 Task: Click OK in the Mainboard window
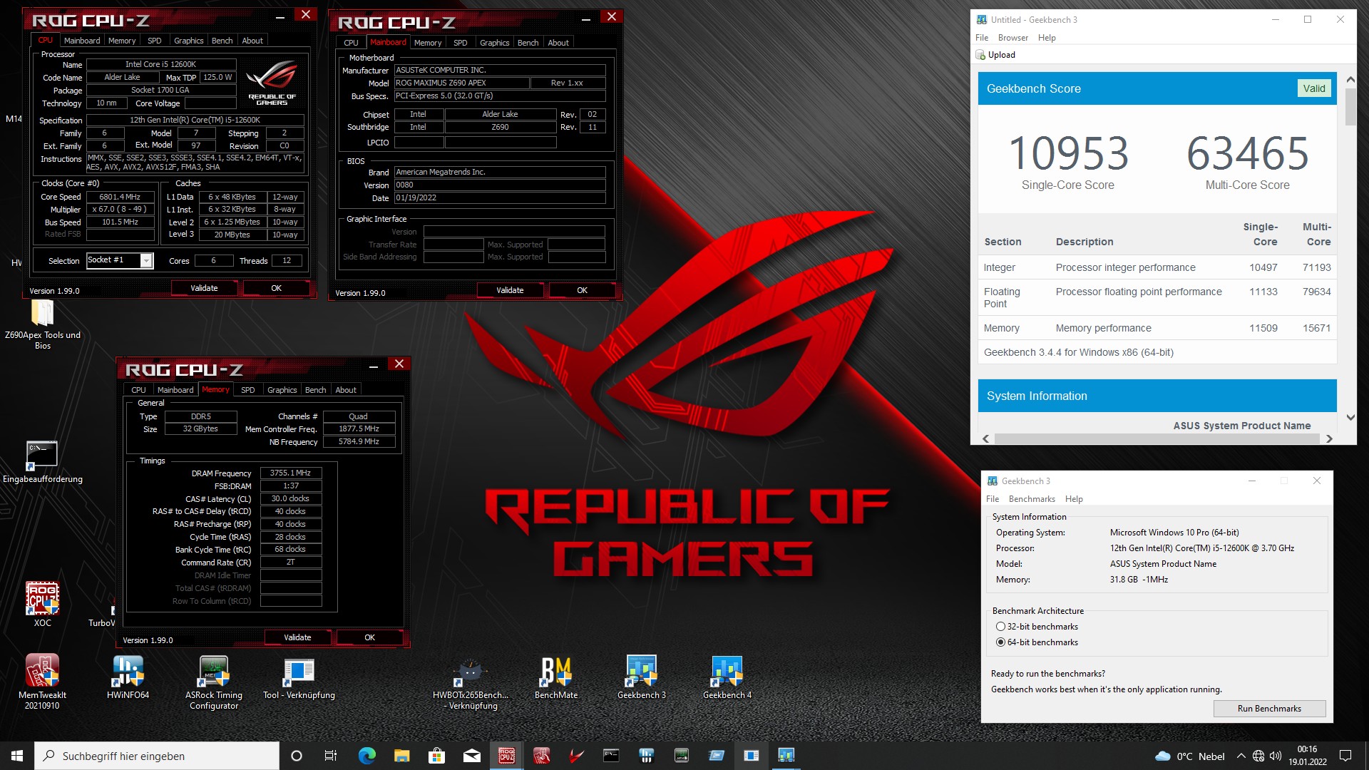click(x=582, y=290)
